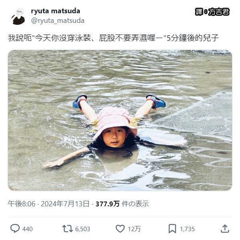Click the 午後8:06 2024年7月13日 timestamp
Image resolution: width=240 pixels, height=240 pixels.
pos(49,204)
